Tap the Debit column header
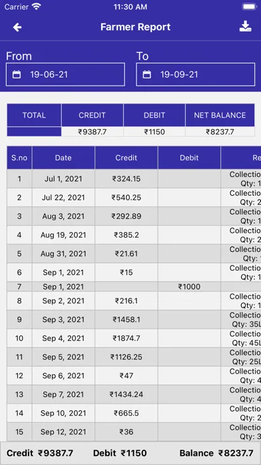 coord(189,158)
